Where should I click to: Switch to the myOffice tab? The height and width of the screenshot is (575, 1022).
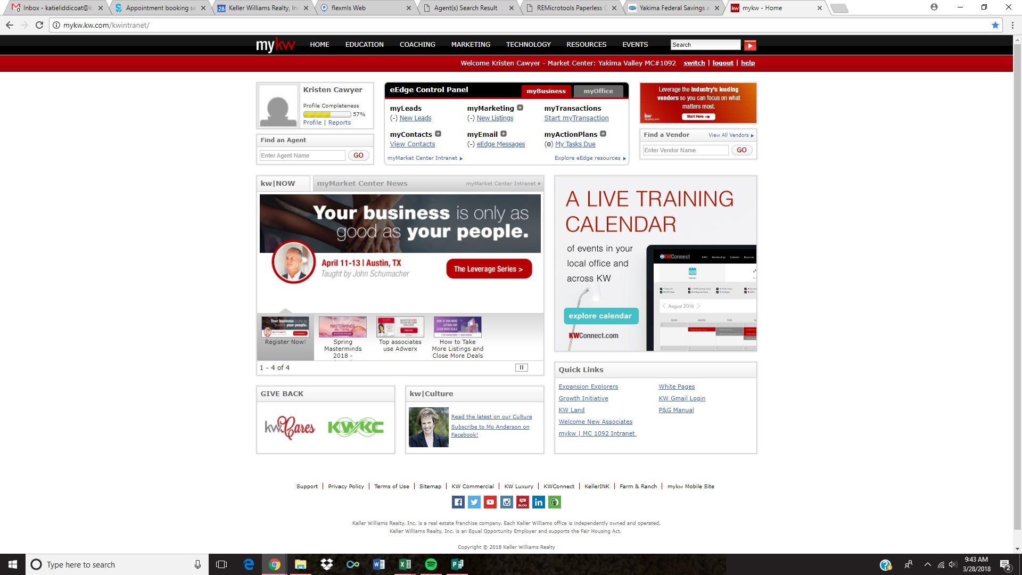pyautogui.click(x=598, y=91)
